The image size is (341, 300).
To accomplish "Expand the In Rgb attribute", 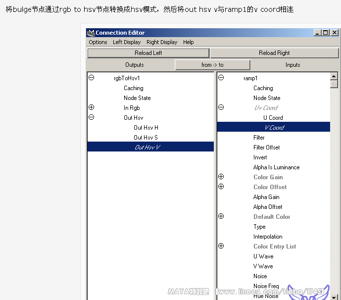I will [x=91, y=107].
